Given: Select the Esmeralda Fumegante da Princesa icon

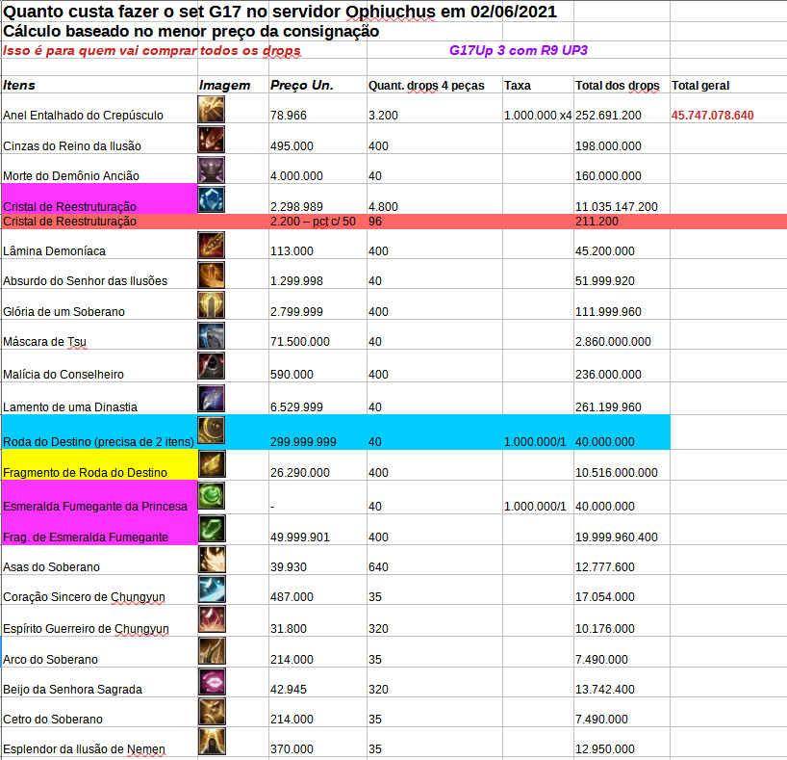Looking at the screenshot, I should coord(212,496).
